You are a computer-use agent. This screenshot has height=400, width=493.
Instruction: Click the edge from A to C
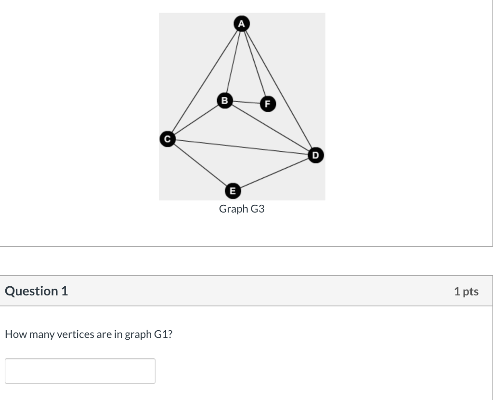click(204, 80)
